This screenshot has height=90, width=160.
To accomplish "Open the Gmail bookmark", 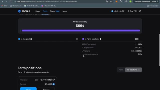I will tap(4, 6).
